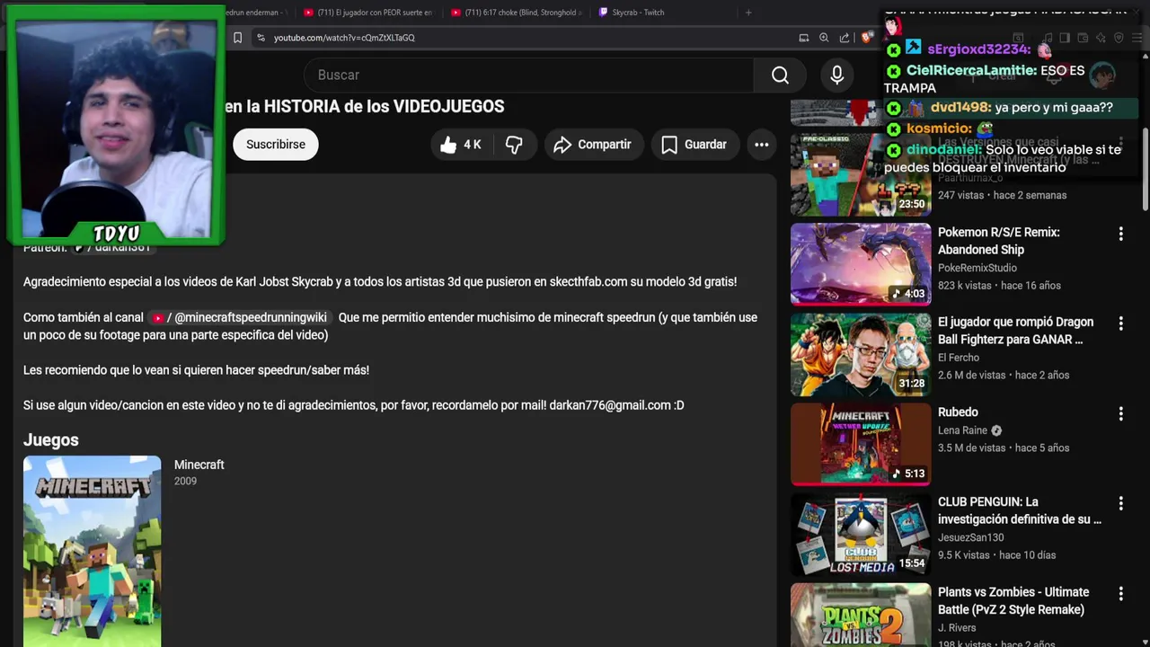Open Pokemon R/S/E Remix: Abandoned Ship title
The image size is (1150, 647).
coord(998,241)
